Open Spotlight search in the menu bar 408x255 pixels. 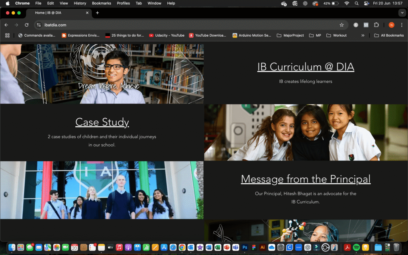tap(356, 3)
